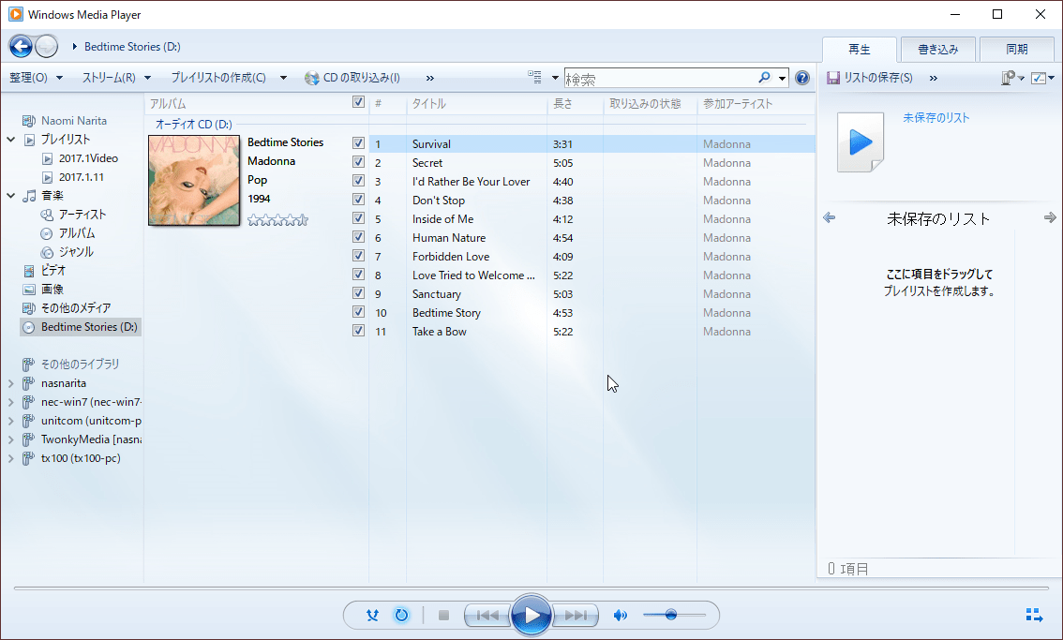1063x640 pixels.
Task: Switch to the Burn (書き込み) tab
Action: point(938,50)
